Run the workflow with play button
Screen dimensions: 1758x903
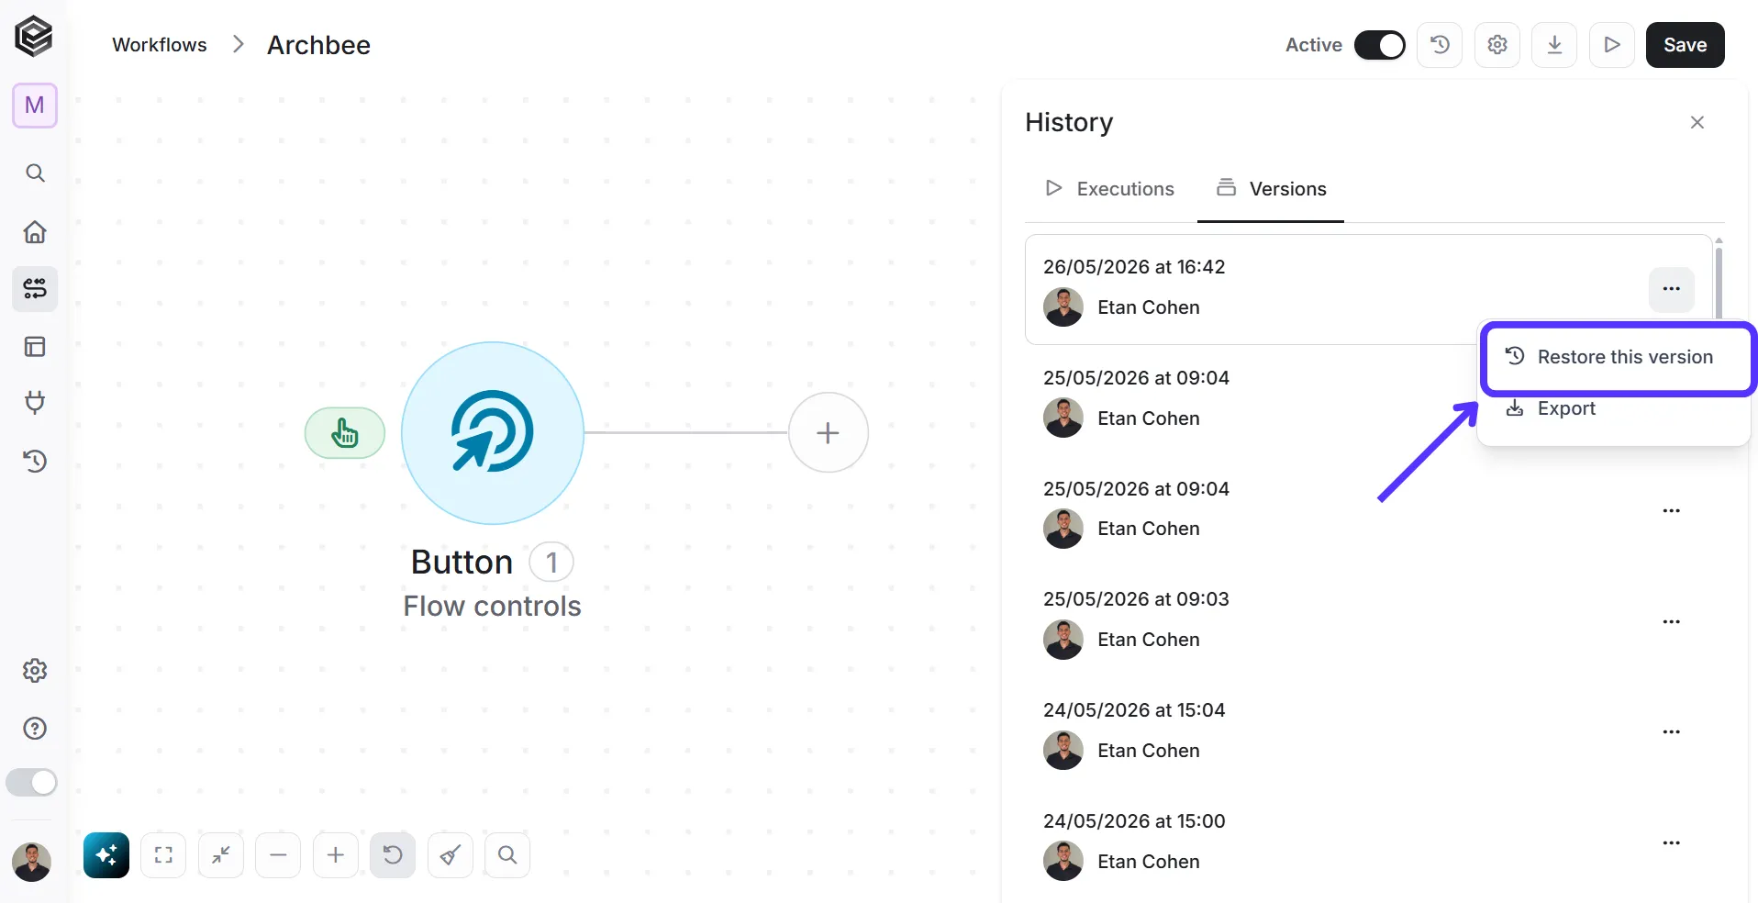(x=1612, y=45)
